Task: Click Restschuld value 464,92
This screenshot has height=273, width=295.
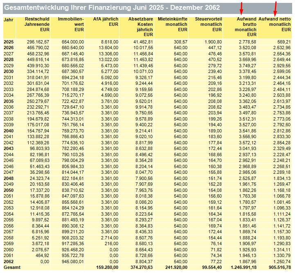Action: [x=42, y=255]
